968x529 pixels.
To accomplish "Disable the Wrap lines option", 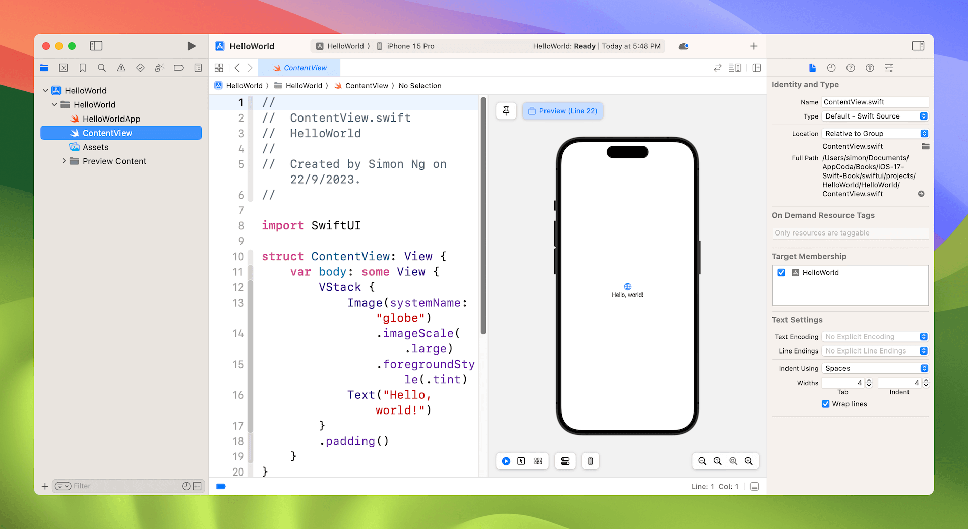I will click(x=825, y=404).
